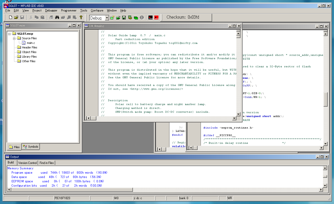Screen dimensions: 334x204
Task: Click 'bank 0' in status bar
Action: click(184, 198)
